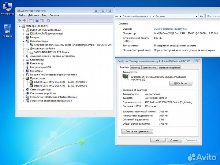Select the Клавиатуры category icon
Screen dimensions: 220x165
click(27, 60)
